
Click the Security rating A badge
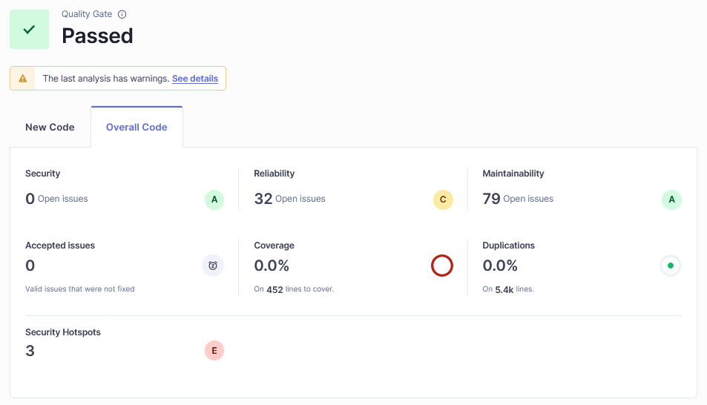pos(214,200)
